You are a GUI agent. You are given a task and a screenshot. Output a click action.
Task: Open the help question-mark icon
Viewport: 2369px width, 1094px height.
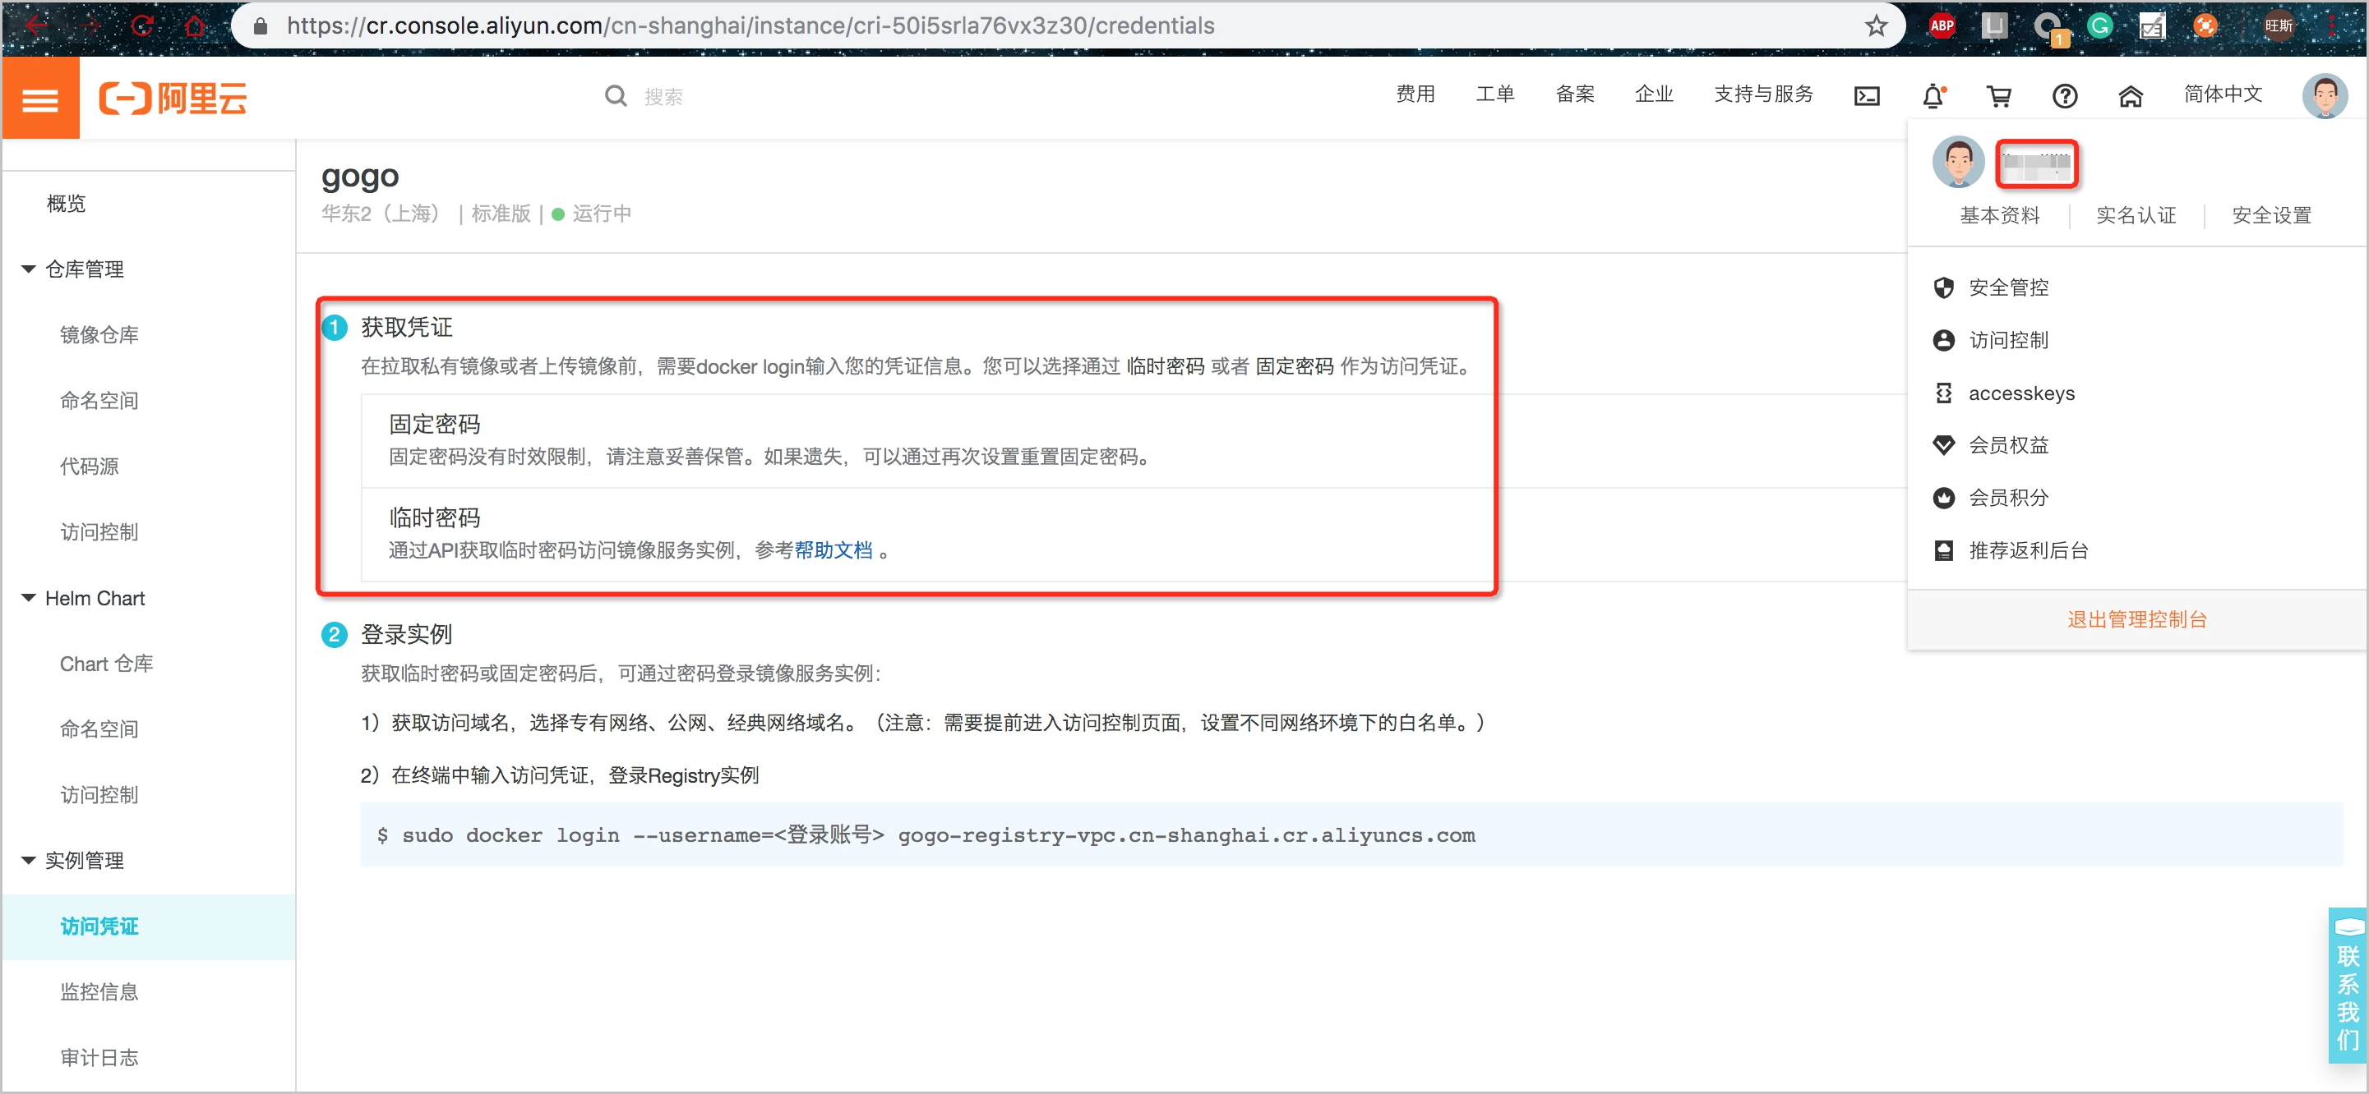[x=2065, y=95]
